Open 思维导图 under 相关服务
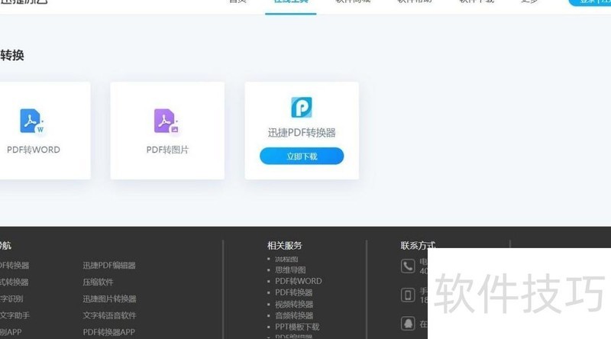This screenshot has width=611, height=339. [290, 270]
